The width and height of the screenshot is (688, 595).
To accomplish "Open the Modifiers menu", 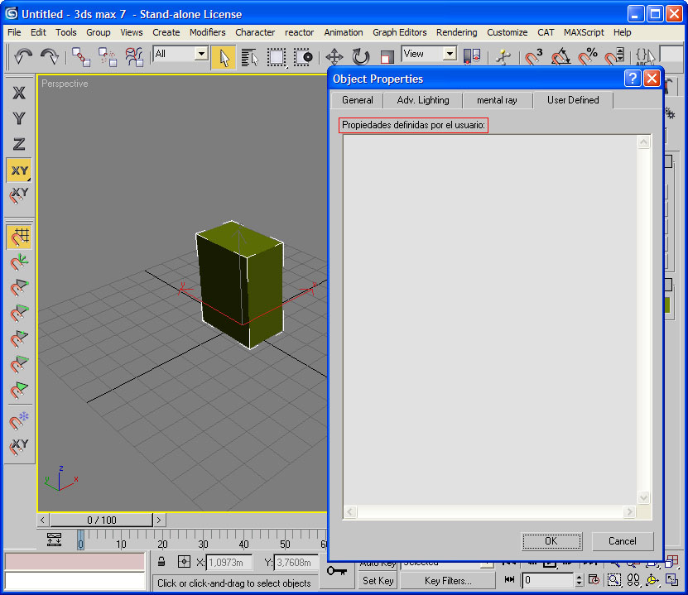I will [207, 32].
